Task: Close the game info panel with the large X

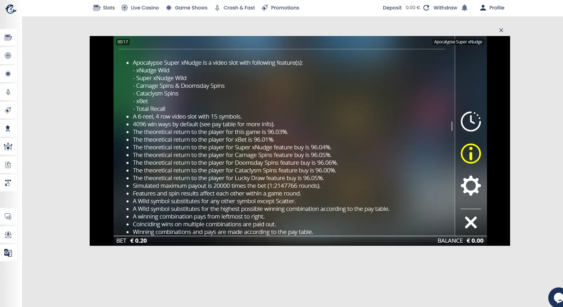Action: coord(471,222)
